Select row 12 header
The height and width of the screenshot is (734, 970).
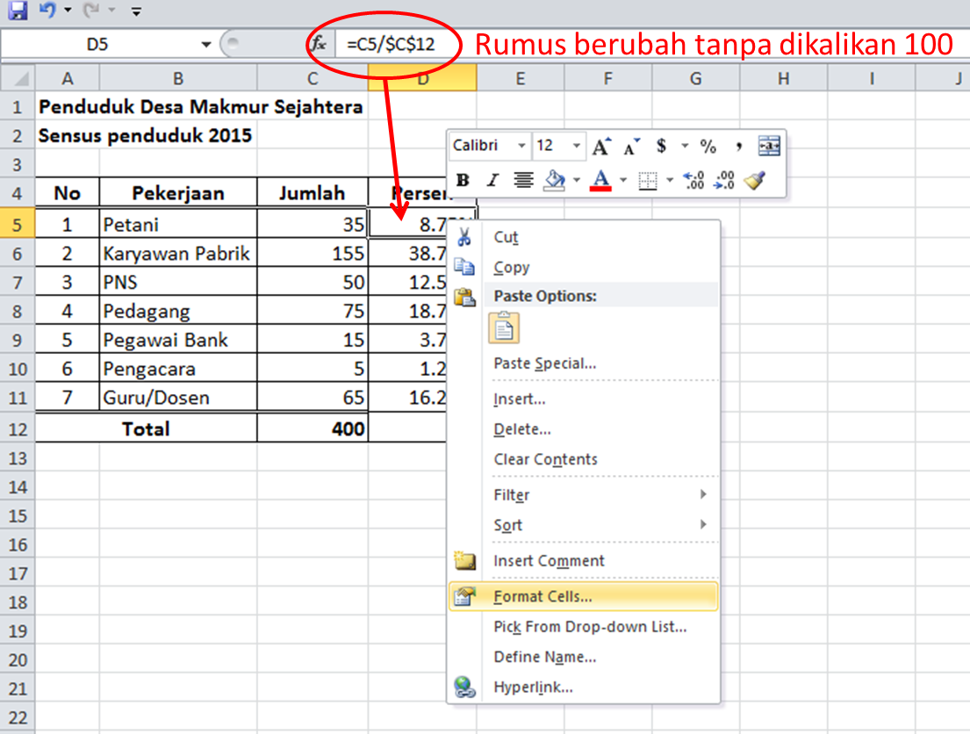(18, 428)
